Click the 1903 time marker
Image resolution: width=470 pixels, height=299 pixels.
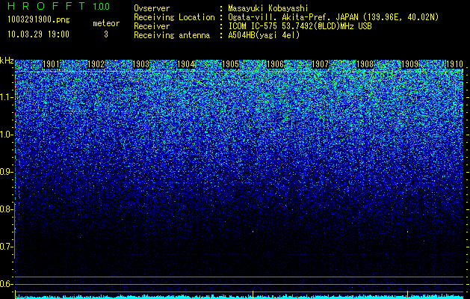pyautogui.click(x=141, y=64)
